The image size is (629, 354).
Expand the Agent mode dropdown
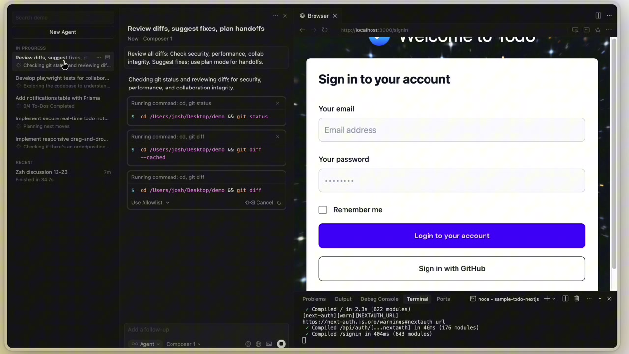146,344
